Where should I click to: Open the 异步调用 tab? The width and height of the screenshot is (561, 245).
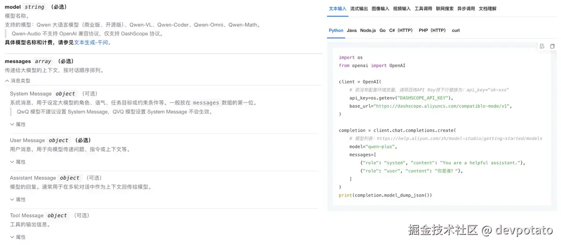[466, 8]
